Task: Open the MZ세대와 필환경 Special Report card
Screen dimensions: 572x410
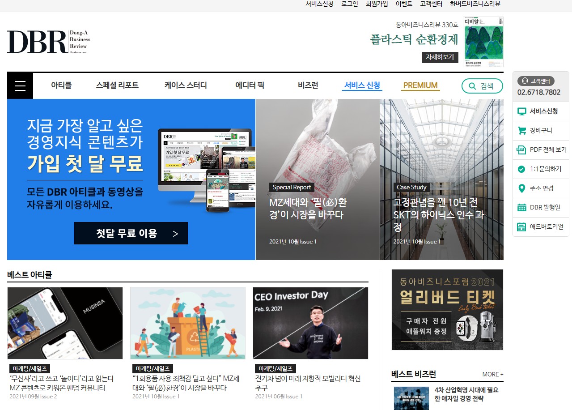Action: pyautogui.click(x=318, y=179)
